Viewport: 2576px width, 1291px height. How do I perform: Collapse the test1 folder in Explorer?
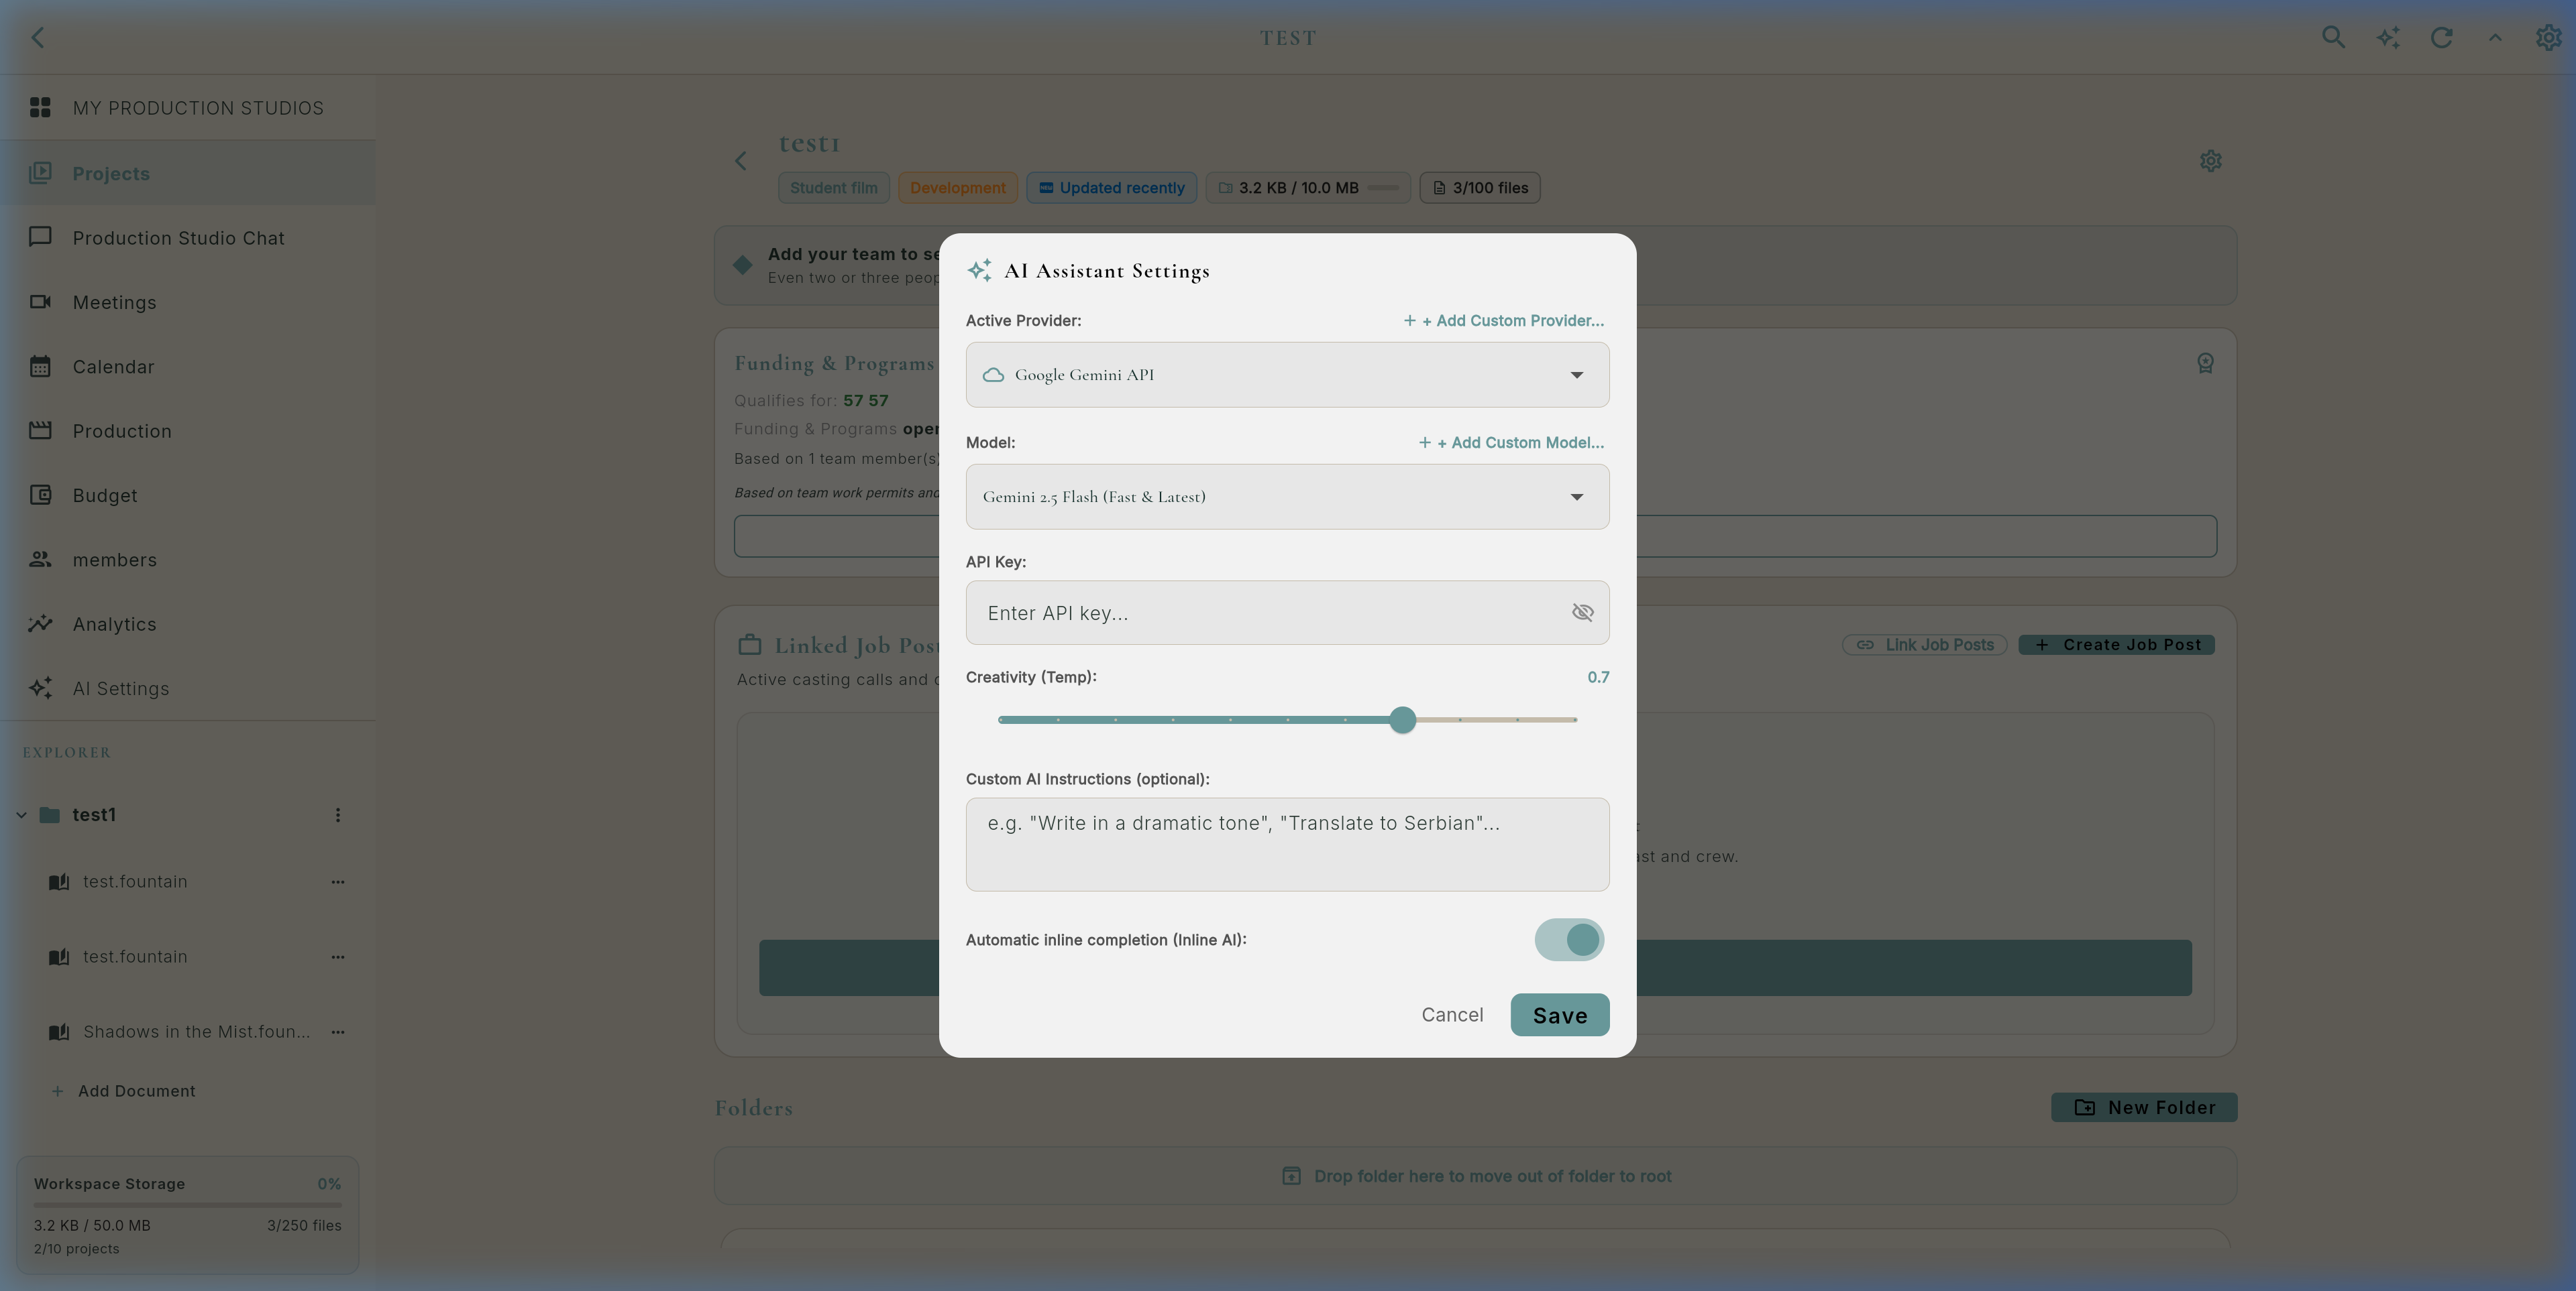[x=21, y=815]
